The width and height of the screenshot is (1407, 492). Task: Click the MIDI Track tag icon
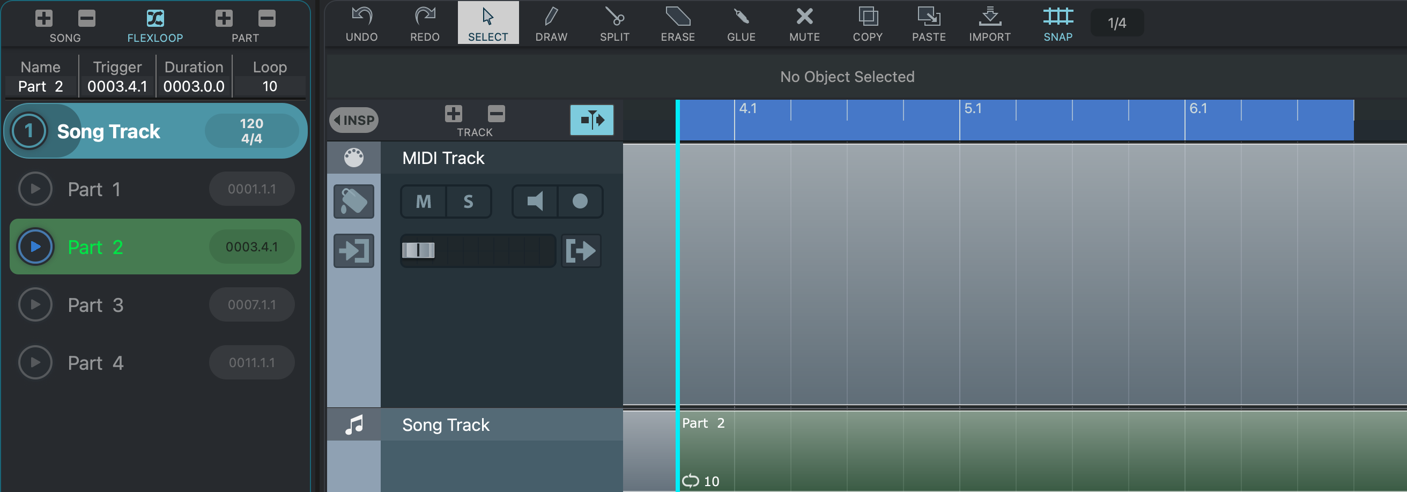(x=353, y=202)
